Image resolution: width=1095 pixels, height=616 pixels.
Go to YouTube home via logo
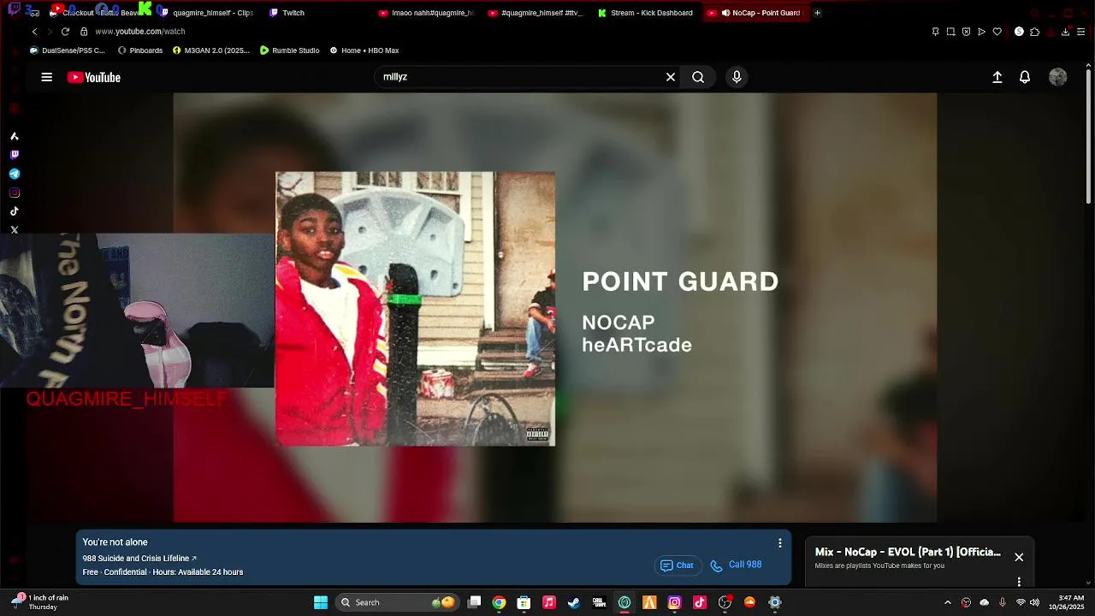point(94,77)
